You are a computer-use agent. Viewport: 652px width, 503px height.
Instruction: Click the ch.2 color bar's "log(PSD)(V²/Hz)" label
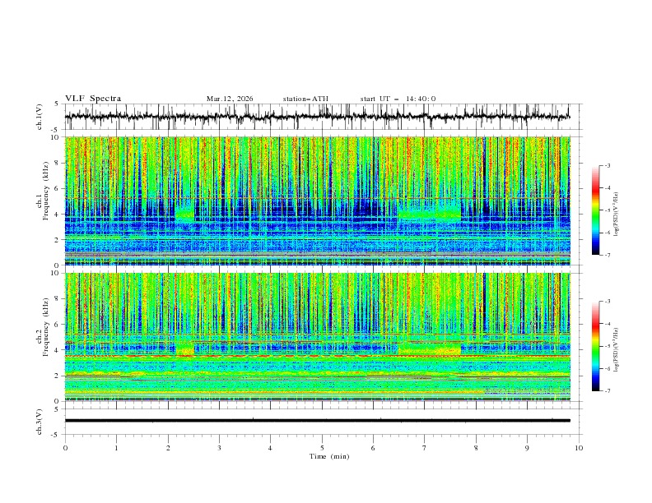[x=617, y=349]
